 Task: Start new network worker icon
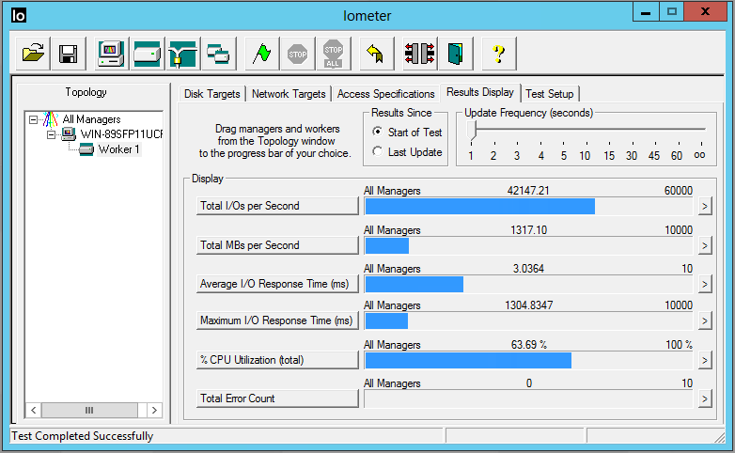(183, 54)
